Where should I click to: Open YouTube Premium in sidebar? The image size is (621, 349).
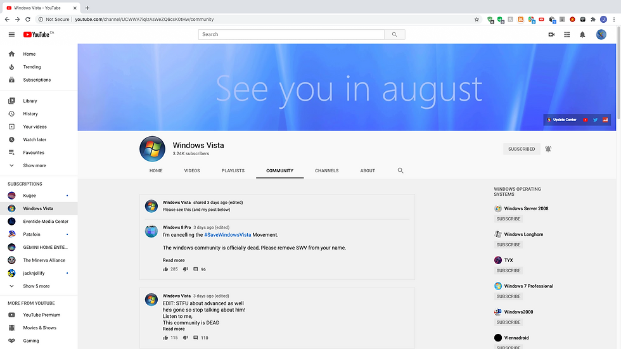click(39, 315)
